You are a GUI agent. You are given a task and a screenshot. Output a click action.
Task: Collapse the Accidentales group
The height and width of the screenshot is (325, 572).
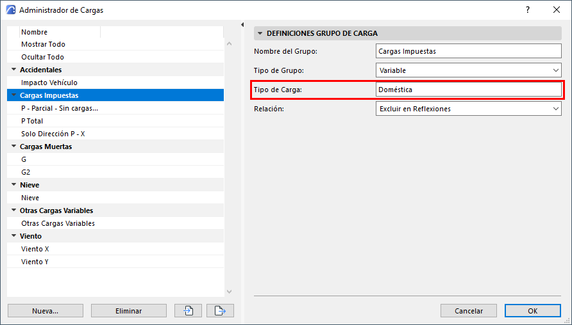click(13, 70)
